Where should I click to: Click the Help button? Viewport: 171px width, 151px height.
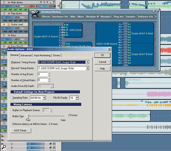pos(102,69)
